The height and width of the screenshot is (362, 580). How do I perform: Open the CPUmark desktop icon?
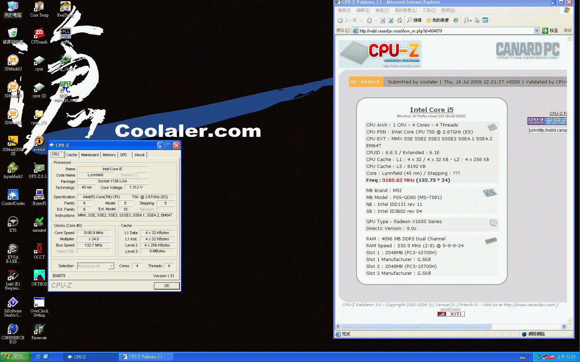tap(39, 36)
